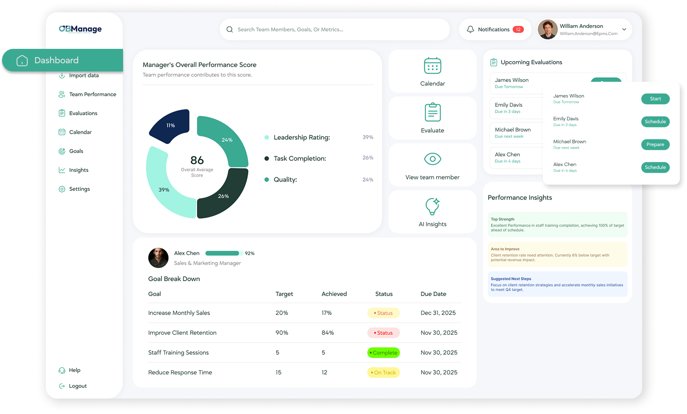
Task: Click the Logout icon in sidebar
Action: point(62,386)
